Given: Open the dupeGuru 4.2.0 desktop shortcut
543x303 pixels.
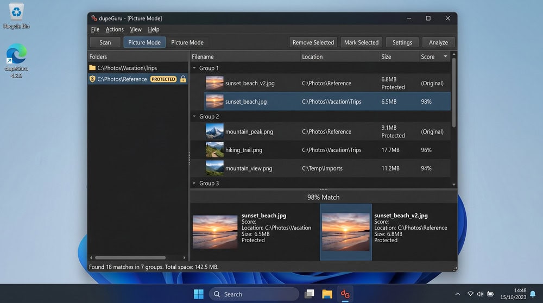Looking at the screenshot, I should [x=16, y=61].
